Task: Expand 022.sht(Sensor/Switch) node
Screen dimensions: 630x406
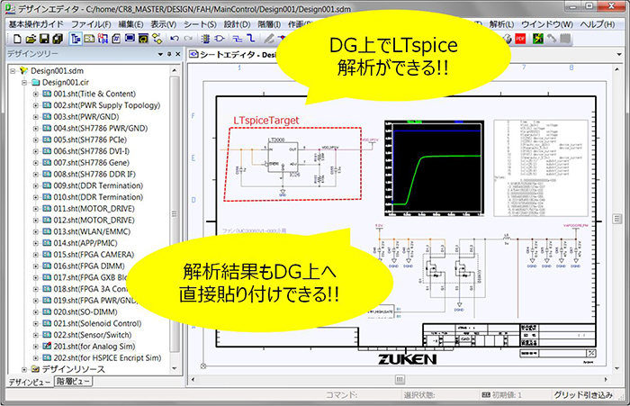Action: click(35, 335)
